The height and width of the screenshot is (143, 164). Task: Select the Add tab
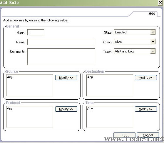click(x=152, y=13)
